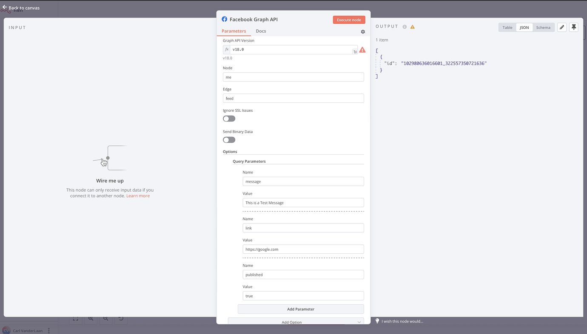Open the Learn more link

138,196
